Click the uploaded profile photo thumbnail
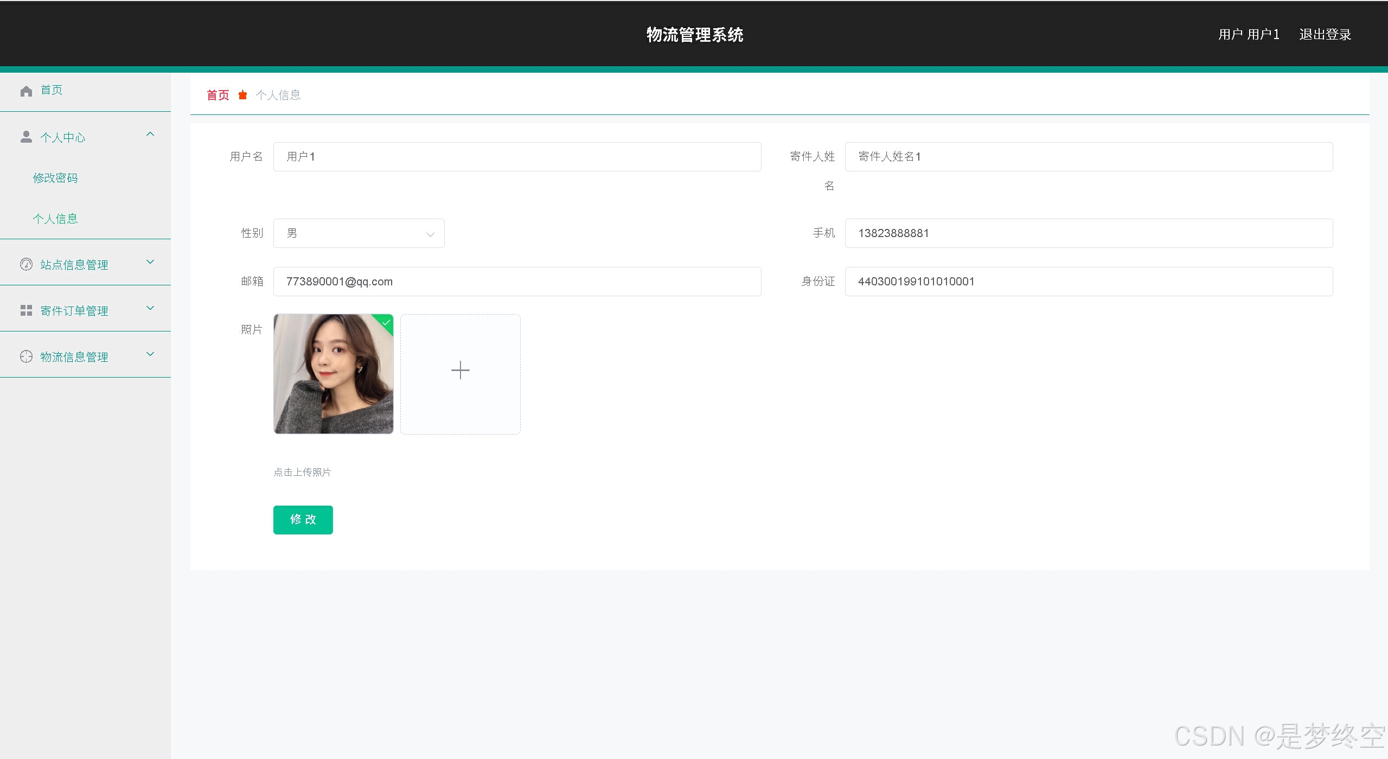 (x=333, y=374)
